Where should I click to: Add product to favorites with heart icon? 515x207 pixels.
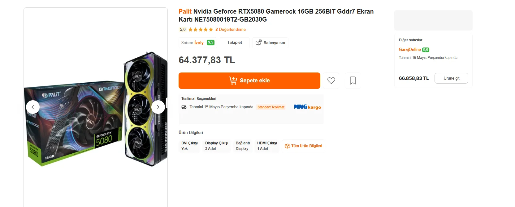(331, 81)
